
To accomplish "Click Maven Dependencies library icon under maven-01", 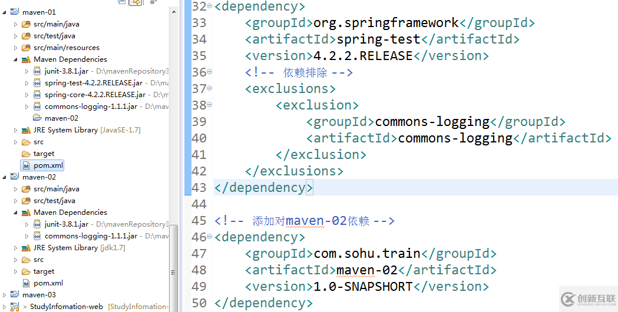I will point(26,59).
